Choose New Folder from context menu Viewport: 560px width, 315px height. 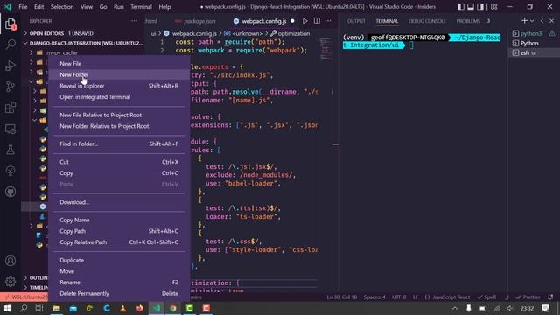(119, 74)
